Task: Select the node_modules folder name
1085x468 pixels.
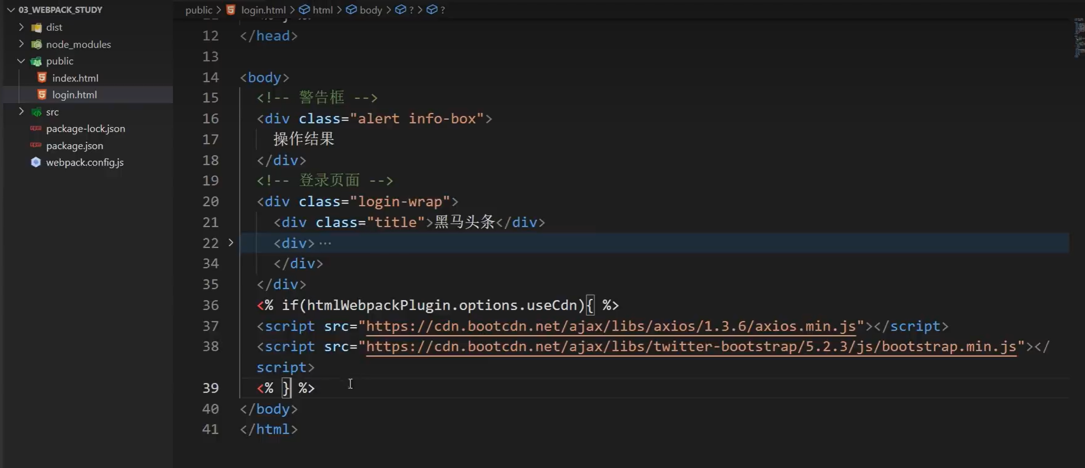Action: click(x=79, y=44)
